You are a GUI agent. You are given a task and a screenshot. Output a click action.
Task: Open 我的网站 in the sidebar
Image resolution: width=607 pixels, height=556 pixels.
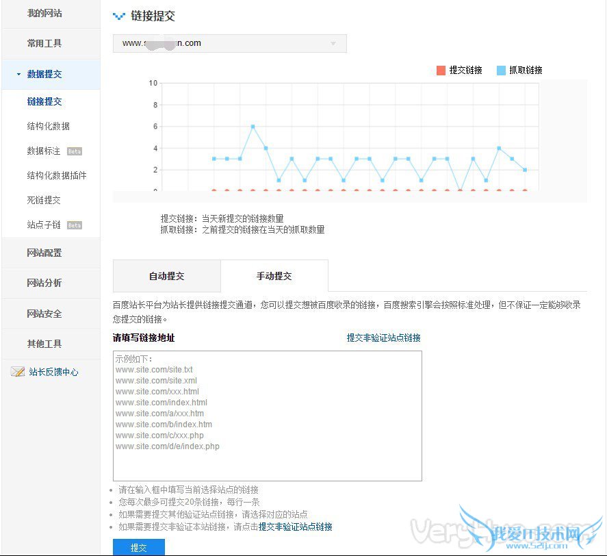[44, 13]
